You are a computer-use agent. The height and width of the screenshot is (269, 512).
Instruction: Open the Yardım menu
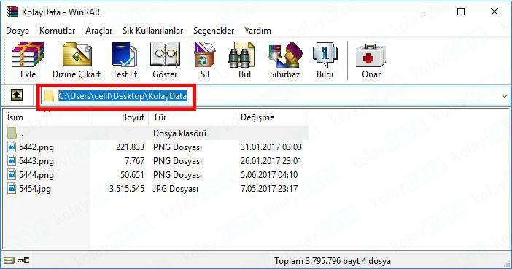(x=257, y=31)
